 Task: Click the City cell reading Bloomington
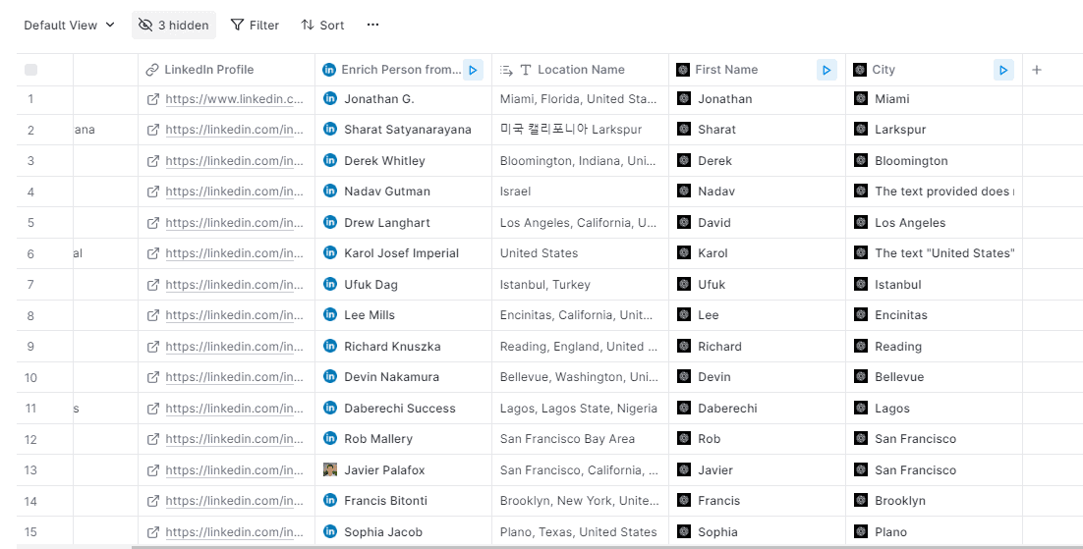tap(934, 161)
